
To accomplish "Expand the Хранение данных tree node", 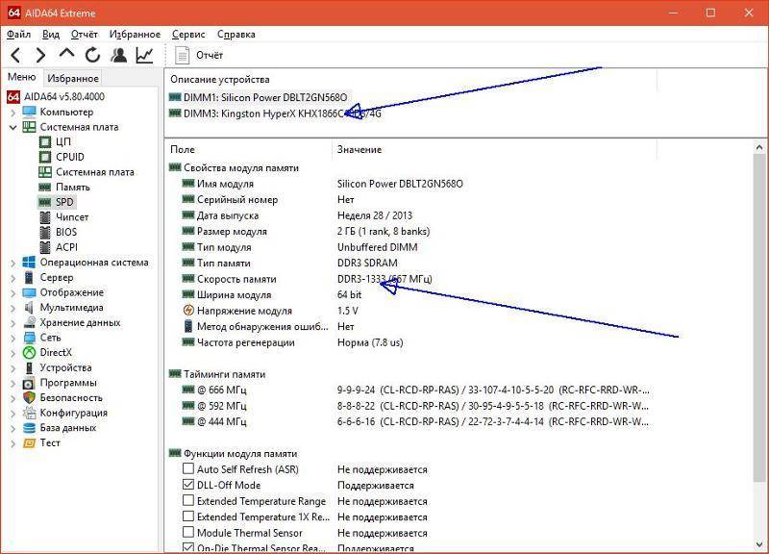I will tap(13, 323).
